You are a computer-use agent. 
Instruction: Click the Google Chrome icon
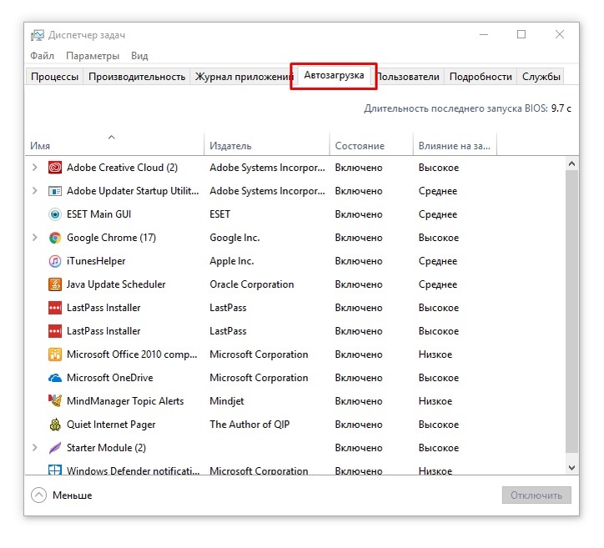coord(55,238)
